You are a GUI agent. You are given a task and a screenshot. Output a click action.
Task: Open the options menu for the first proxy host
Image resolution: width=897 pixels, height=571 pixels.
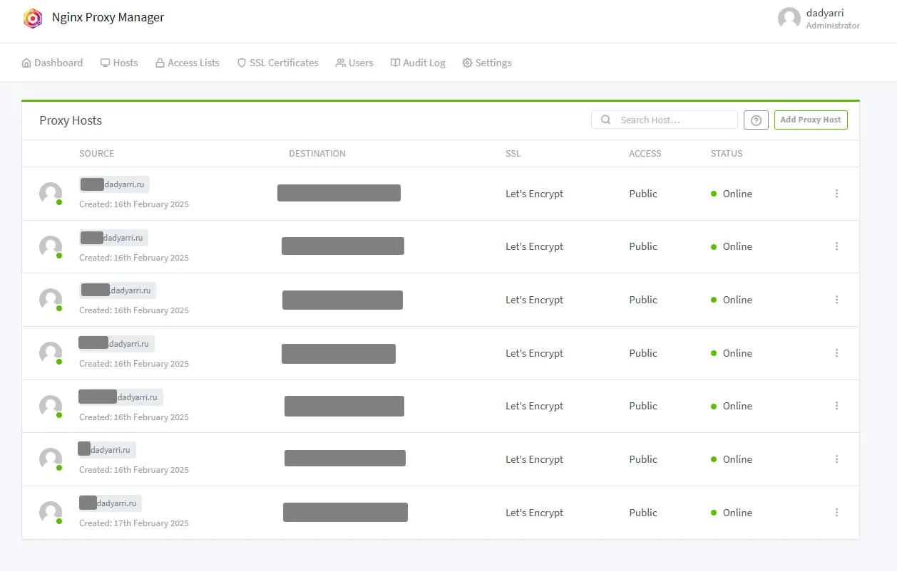836,193
